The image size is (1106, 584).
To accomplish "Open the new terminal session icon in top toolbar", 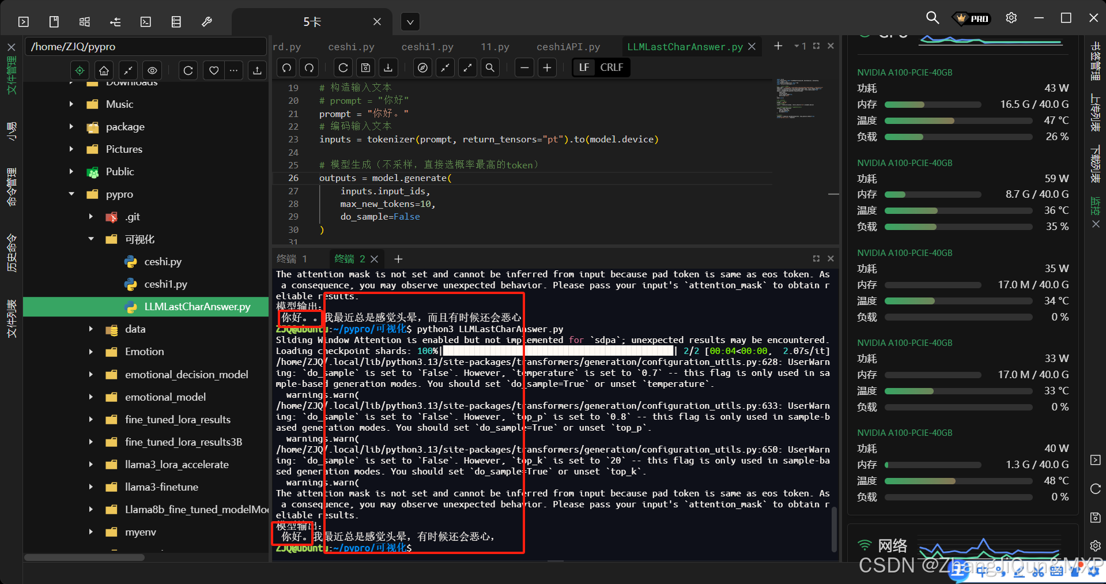I will tap(24, 22).
